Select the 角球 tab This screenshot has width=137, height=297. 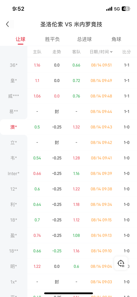(x=116, y=39)
